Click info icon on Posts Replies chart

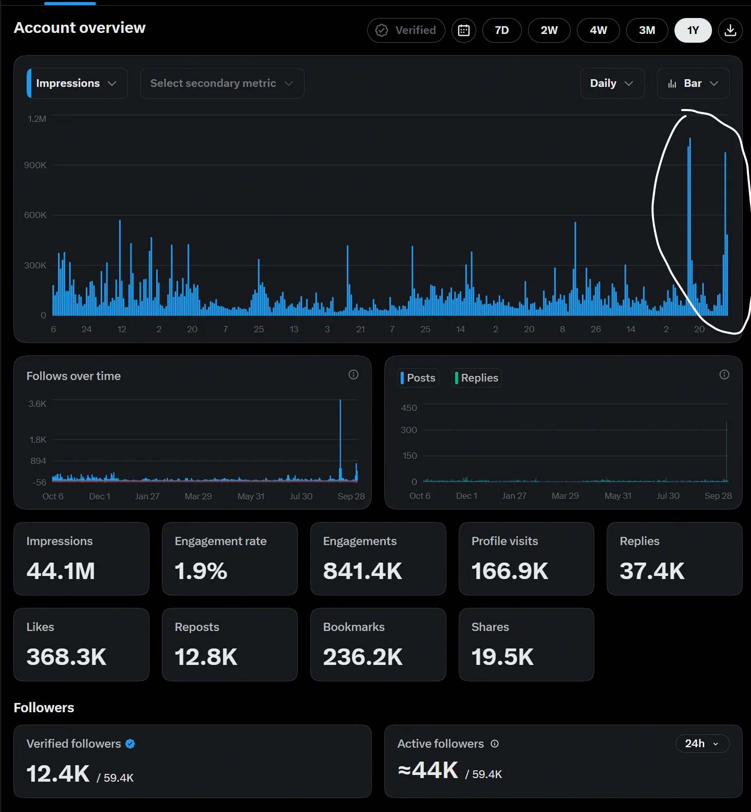[724, 374]
